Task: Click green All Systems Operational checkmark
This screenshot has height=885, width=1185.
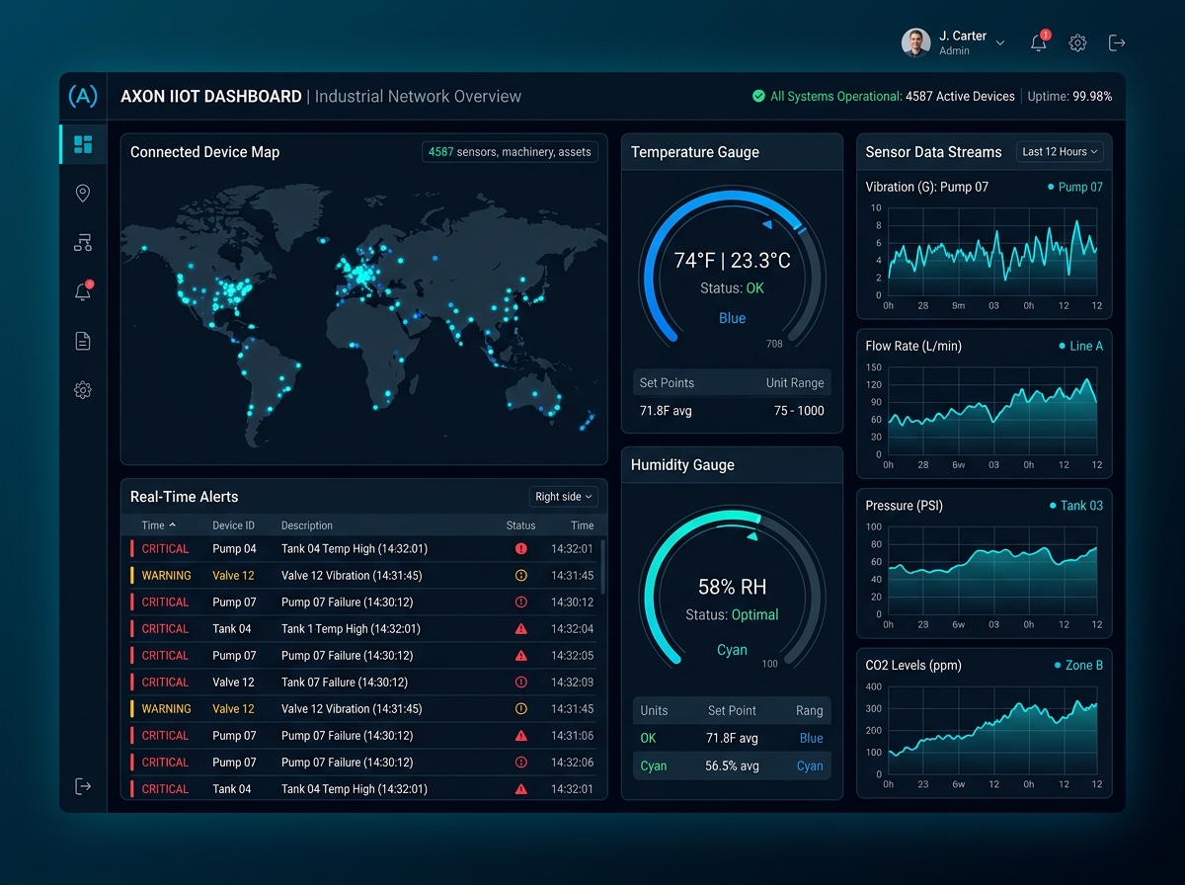Action: (758, 97)
